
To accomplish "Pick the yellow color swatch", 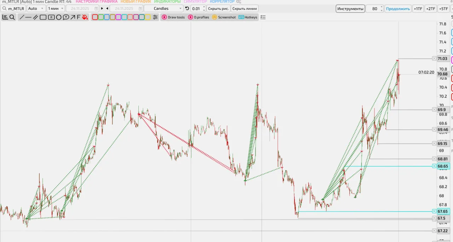I will pyautogui.click(x=148, y=17).
